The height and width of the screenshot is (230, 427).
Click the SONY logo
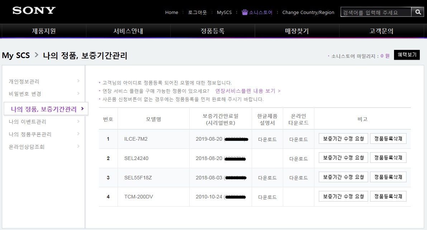[34, 10]
